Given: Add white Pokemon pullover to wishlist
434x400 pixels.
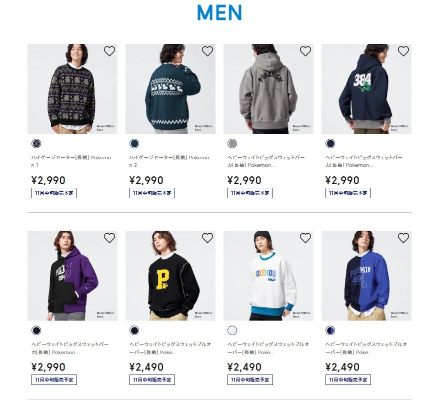Looking at the screenshot, I should click(305, 238).
